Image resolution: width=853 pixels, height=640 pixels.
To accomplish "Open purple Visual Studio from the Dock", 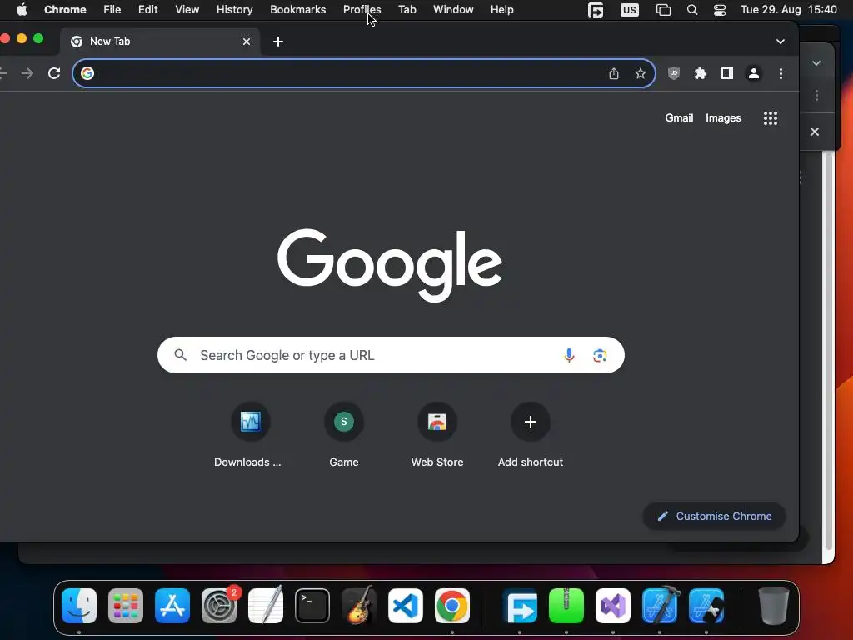I will 613,606.
